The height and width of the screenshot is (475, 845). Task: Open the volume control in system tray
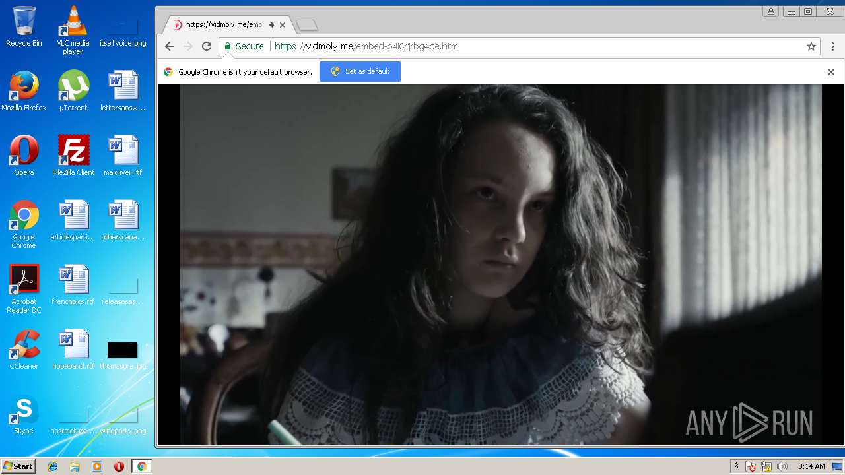click(782, 466)
